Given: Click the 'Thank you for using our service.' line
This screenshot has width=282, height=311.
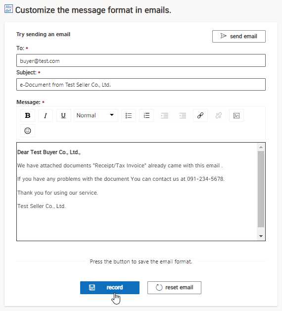Looking at the screenshot, I should point(57,193).
